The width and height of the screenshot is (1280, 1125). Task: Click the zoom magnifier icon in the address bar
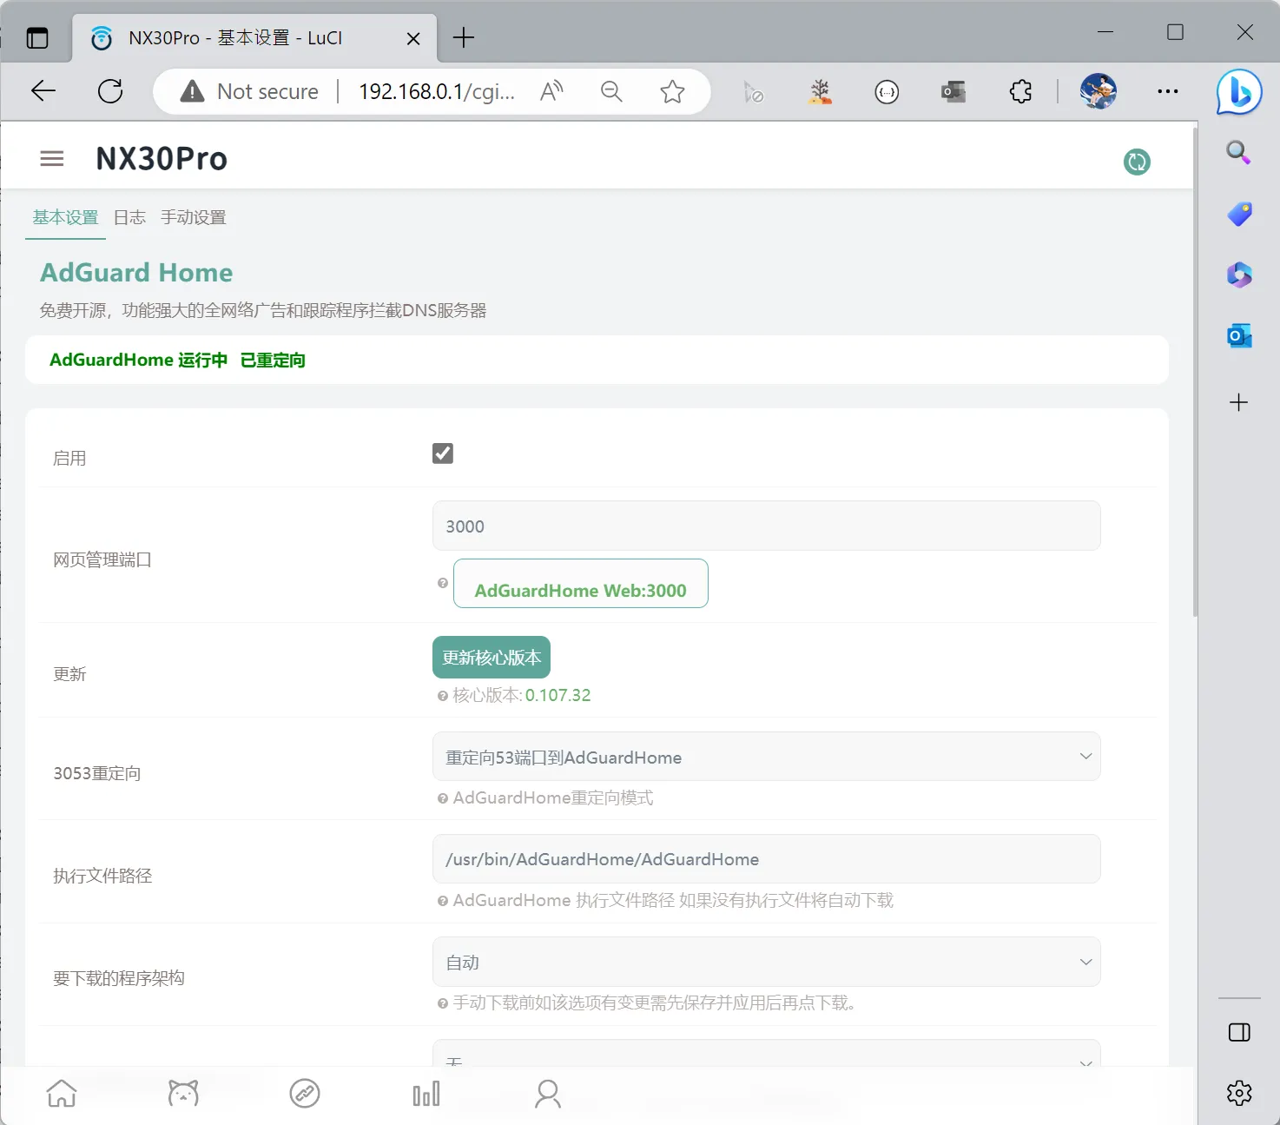coord(611,91)
